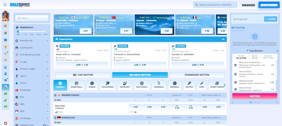Viewport: 282px width, 126px height.
Task: Open Premier League 1X2 market dropdown
Action: point(149,95)
